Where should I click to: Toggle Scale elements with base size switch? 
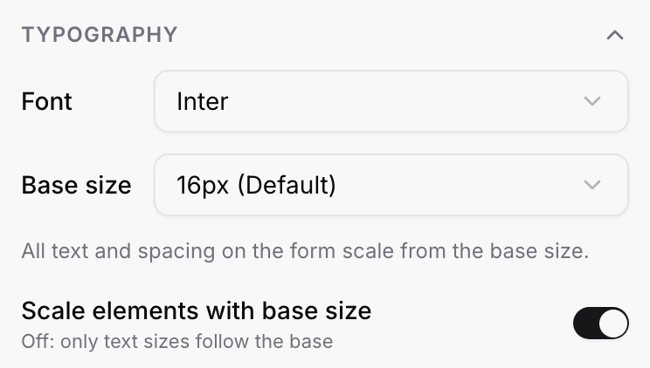click(601, 323)
